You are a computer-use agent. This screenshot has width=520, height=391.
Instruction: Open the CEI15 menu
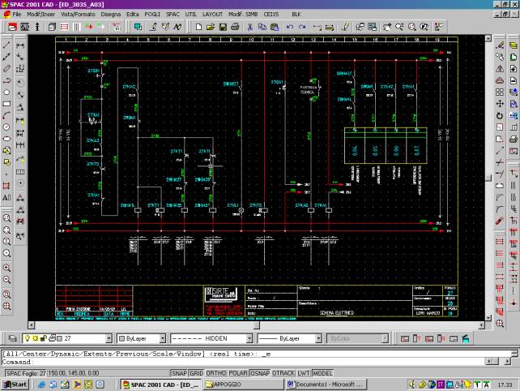(x=271, y=15)
